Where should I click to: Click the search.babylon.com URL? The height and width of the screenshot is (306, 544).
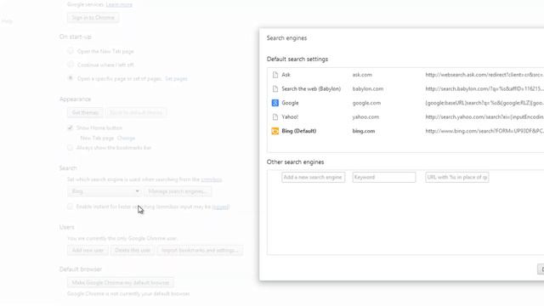pyautogui.click(x=484, y=88)
